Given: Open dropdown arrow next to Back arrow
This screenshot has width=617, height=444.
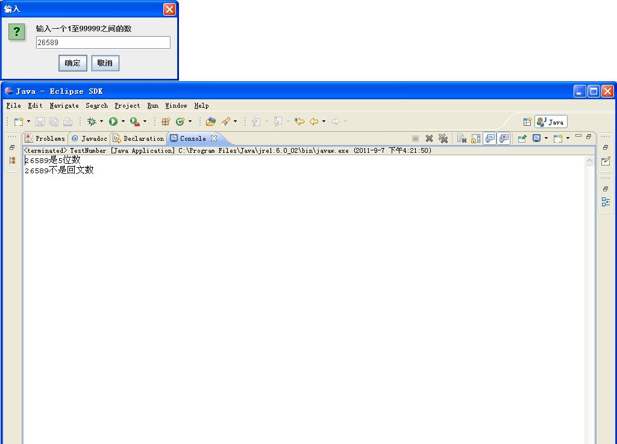Looking at the screenshot, I should pos(324,122).
